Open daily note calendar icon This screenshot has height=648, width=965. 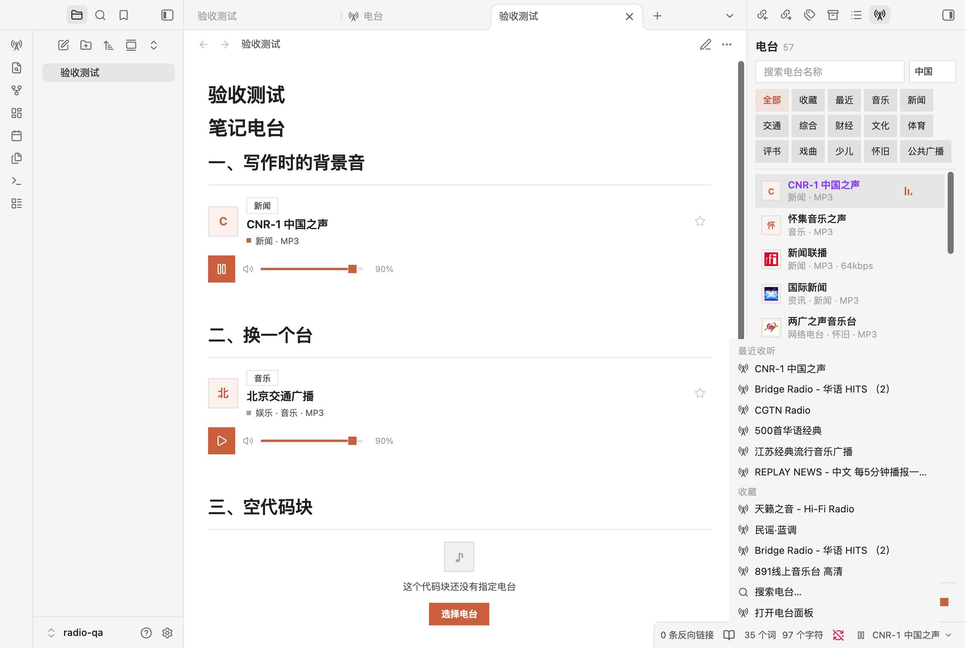click(x=17, y=136)
